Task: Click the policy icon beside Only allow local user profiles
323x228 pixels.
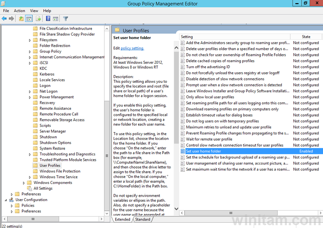Action: (x=183, y=97)
